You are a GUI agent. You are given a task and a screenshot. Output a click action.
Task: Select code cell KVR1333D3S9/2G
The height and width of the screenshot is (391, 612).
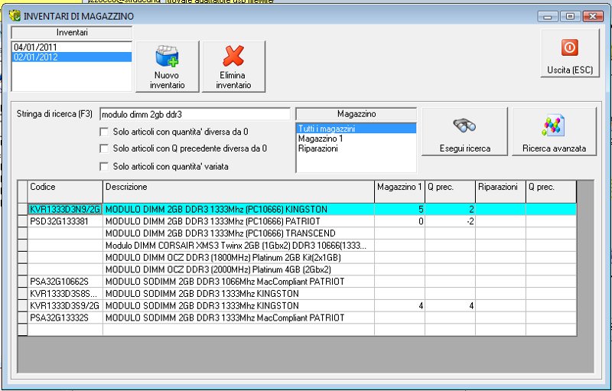click(65, 305)
